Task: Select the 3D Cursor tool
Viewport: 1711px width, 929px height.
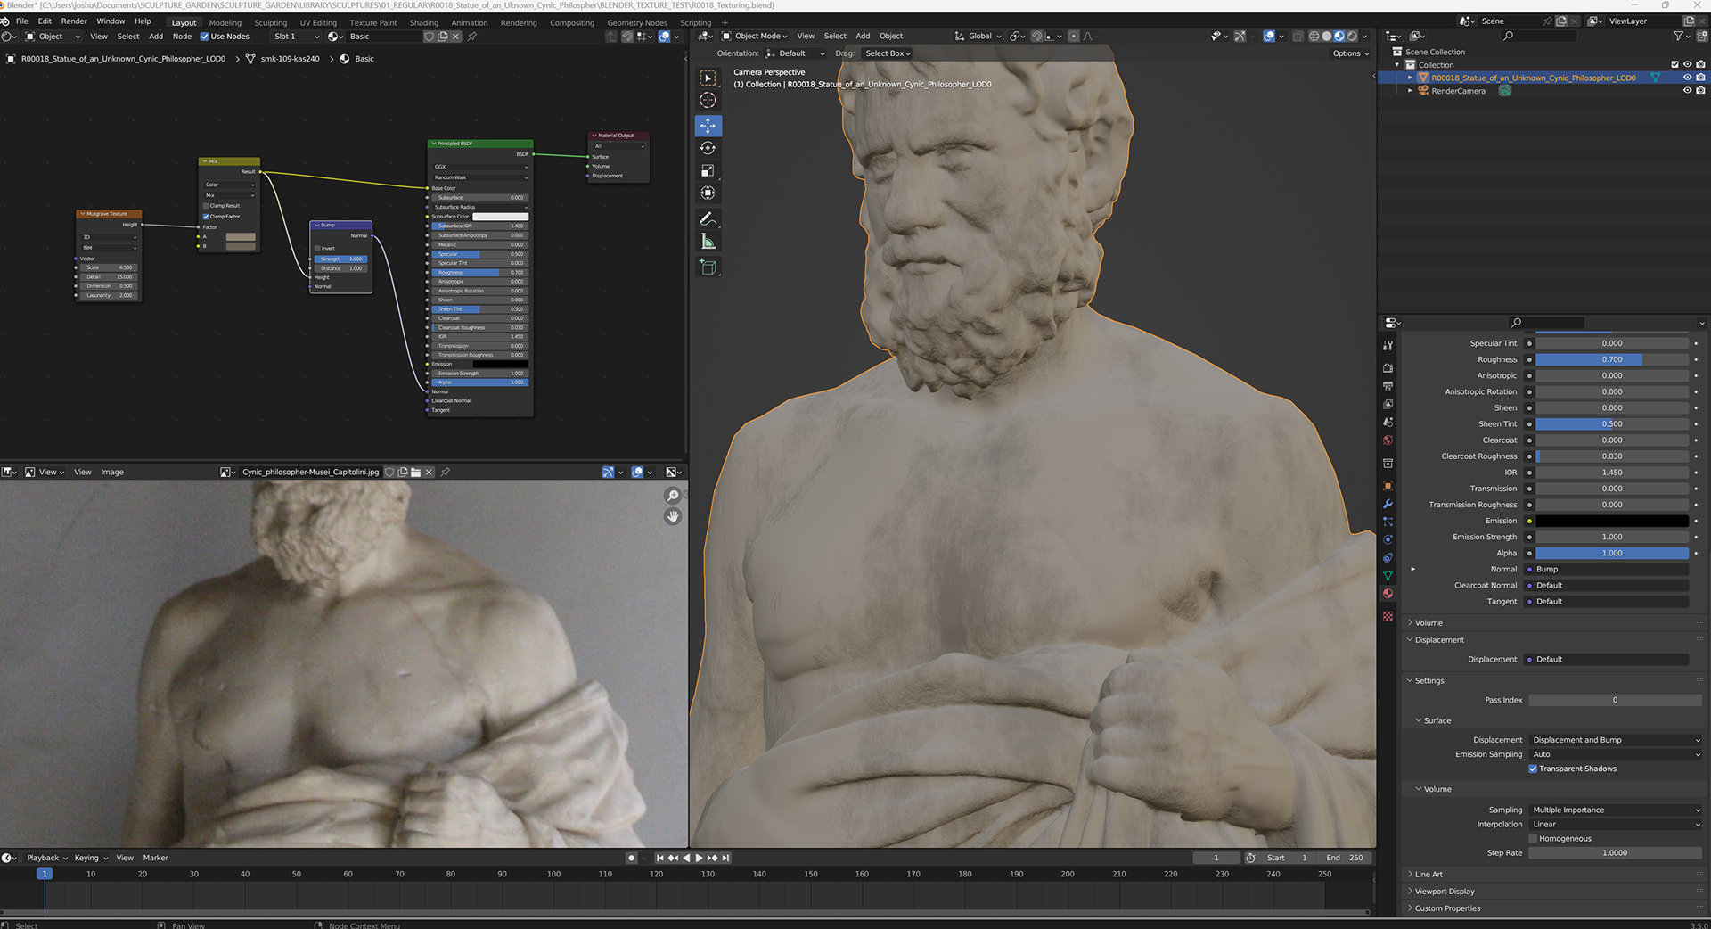Action: click(708, 101)
